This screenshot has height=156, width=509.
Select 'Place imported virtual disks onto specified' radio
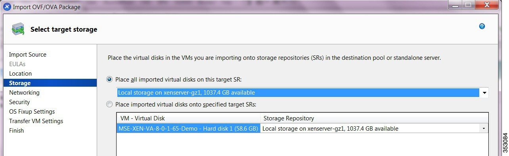109,105
